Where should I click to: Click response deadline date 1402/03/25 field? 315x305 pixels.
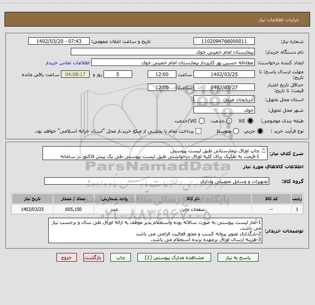(x=224, y=74)
